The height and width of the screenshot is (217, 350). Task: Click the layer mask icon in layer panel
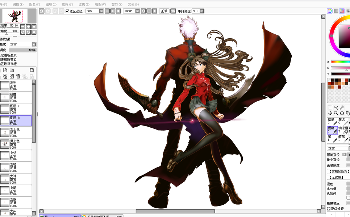(32, 71)
